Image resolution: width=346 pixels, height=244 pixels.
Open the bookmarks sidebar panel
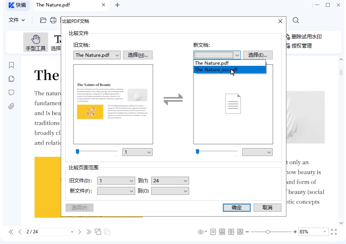coord(11,65)
